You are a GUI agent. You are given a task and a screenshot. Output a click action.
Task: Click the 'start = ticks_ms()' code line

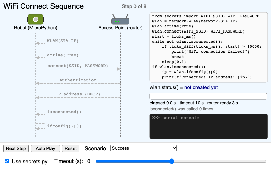tap(174, 37)
